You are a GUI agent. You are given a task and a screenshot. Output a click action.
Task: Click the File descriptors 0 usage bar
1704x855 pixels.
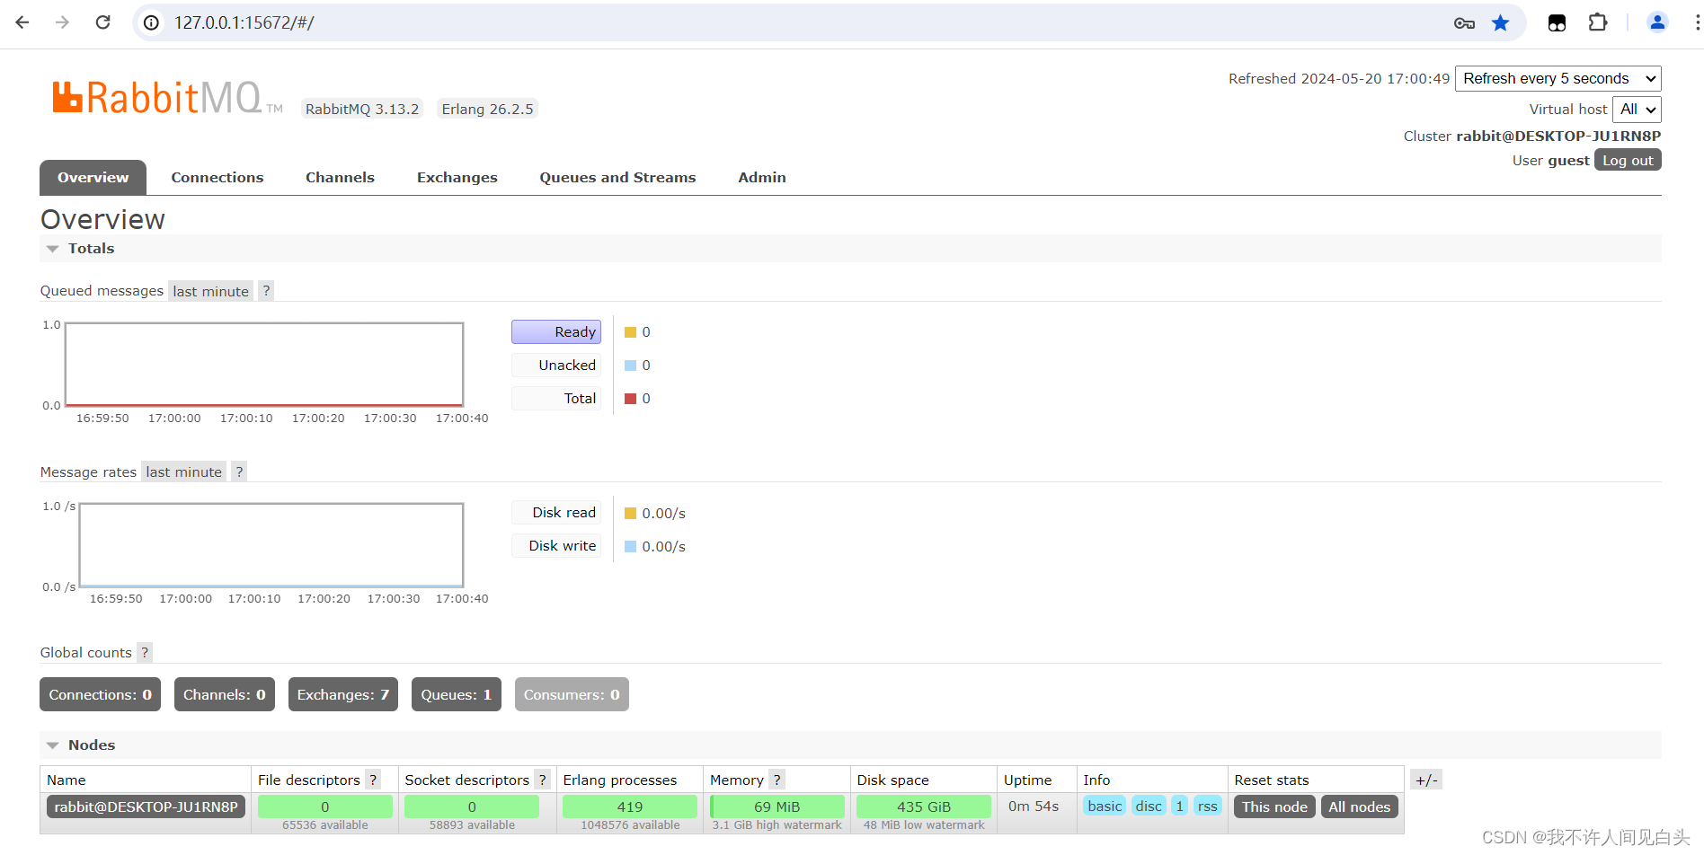325,807
